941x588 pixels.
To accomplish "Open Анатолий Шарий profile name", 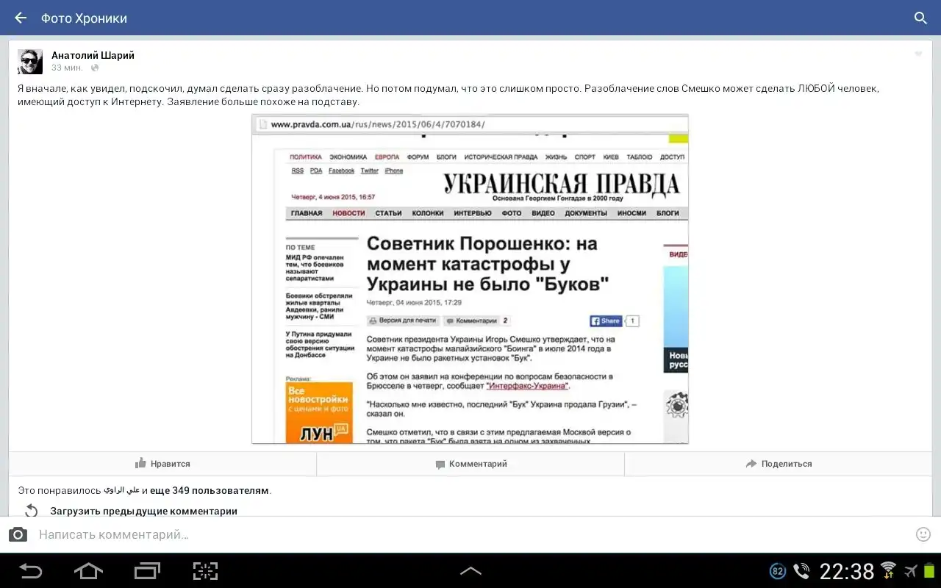I will point(93,55).
